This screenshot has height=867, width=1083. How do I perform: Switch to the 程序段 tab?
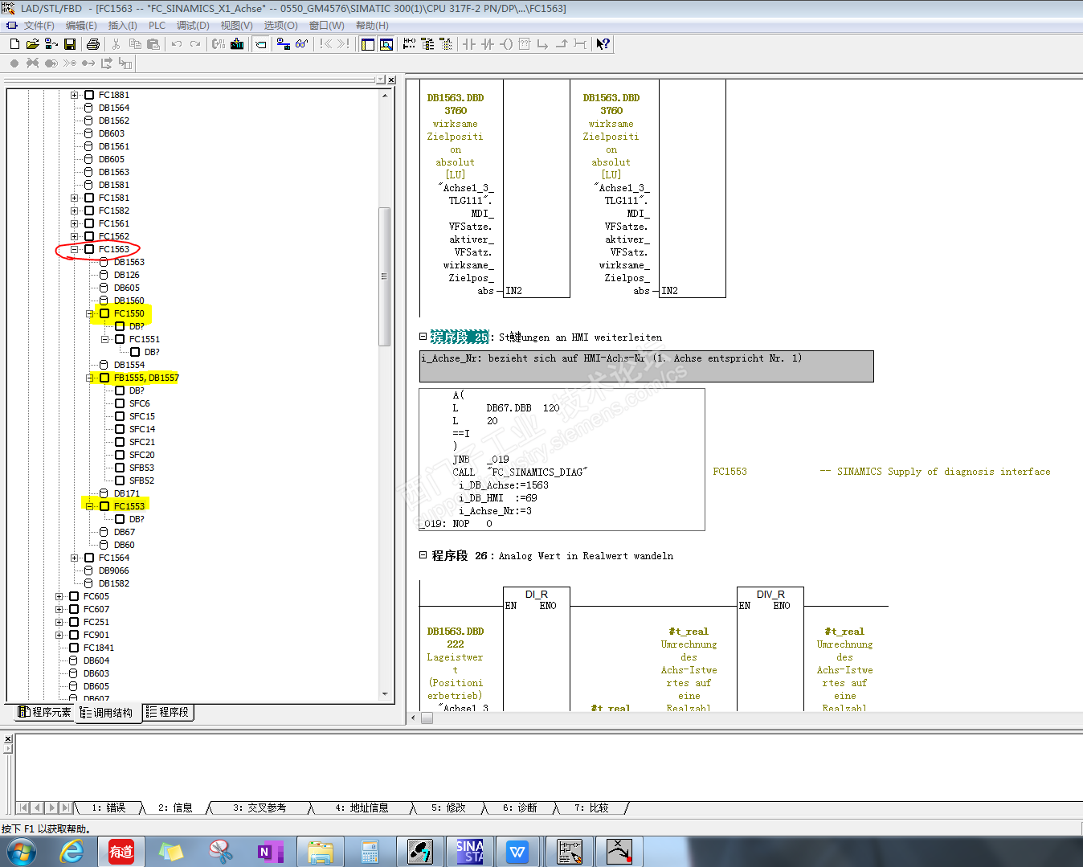pos(168,712)
